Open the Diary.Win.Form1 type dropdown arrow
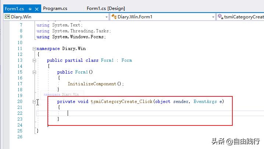 [213, 17]
